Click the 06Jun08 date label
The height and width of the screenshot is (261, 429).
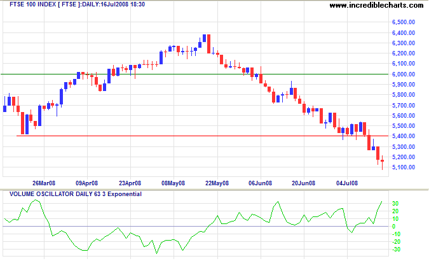coord(260,183)
